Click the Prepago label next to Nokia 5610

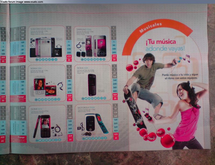coord(21,137)
